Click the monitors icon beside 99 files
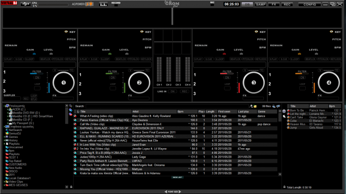This screenshot has height=194, width=346. 278,106
